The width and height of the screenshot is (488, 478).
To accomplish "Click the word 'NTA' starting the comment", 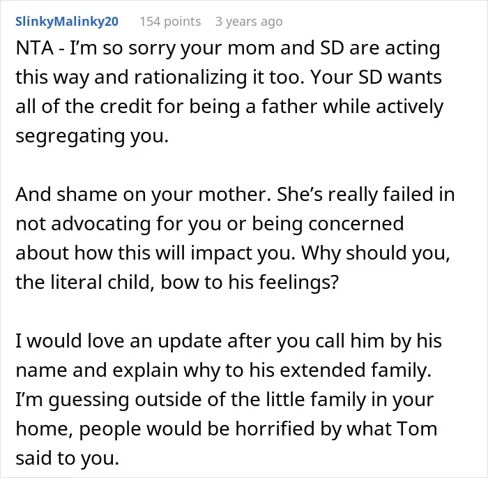I will [x=35, y=48].
